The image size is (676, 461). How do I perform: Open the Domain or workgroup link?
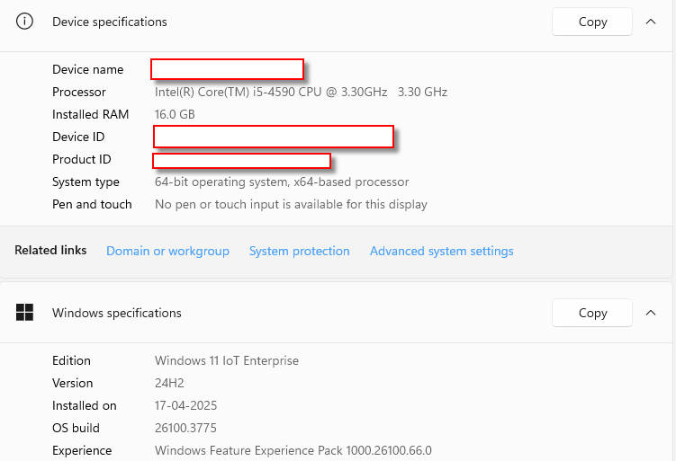coord(167,251)
